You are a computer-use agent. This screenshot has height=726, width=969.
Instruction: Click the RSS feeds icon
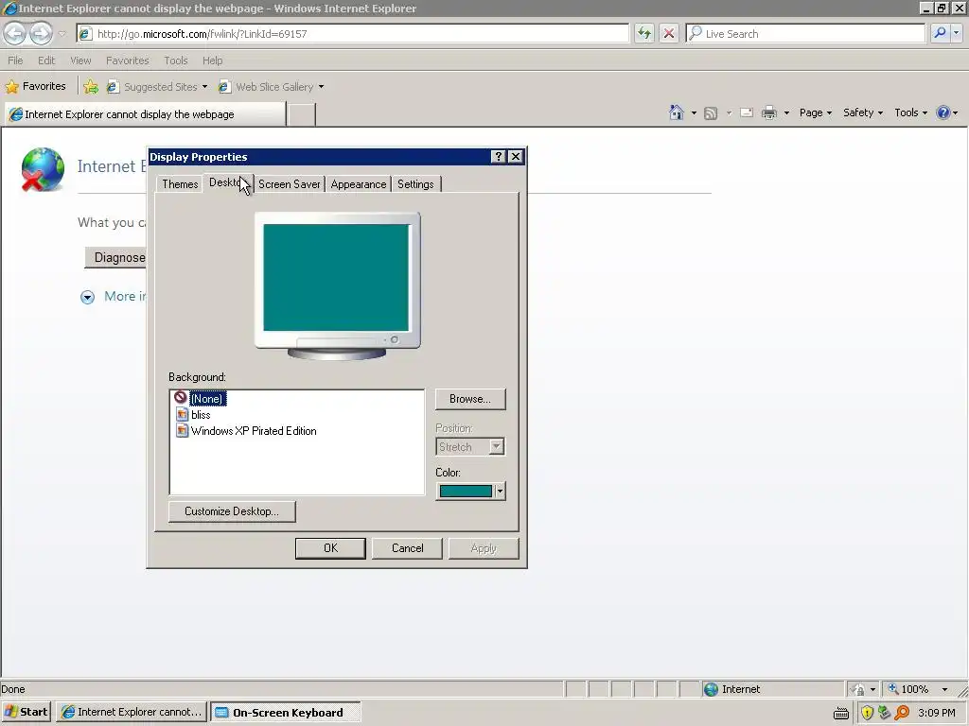click(711, 113)
